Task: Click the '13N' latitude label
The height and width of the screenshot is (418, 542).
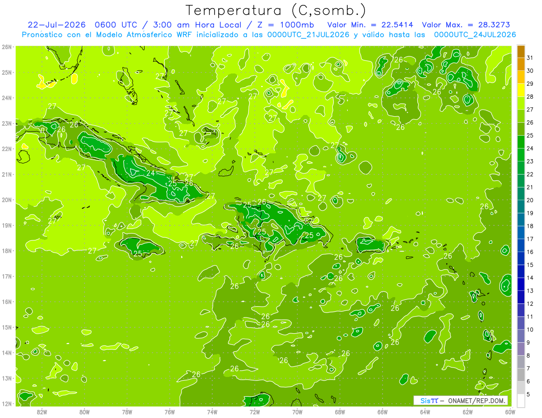Action: pos(7,378)
